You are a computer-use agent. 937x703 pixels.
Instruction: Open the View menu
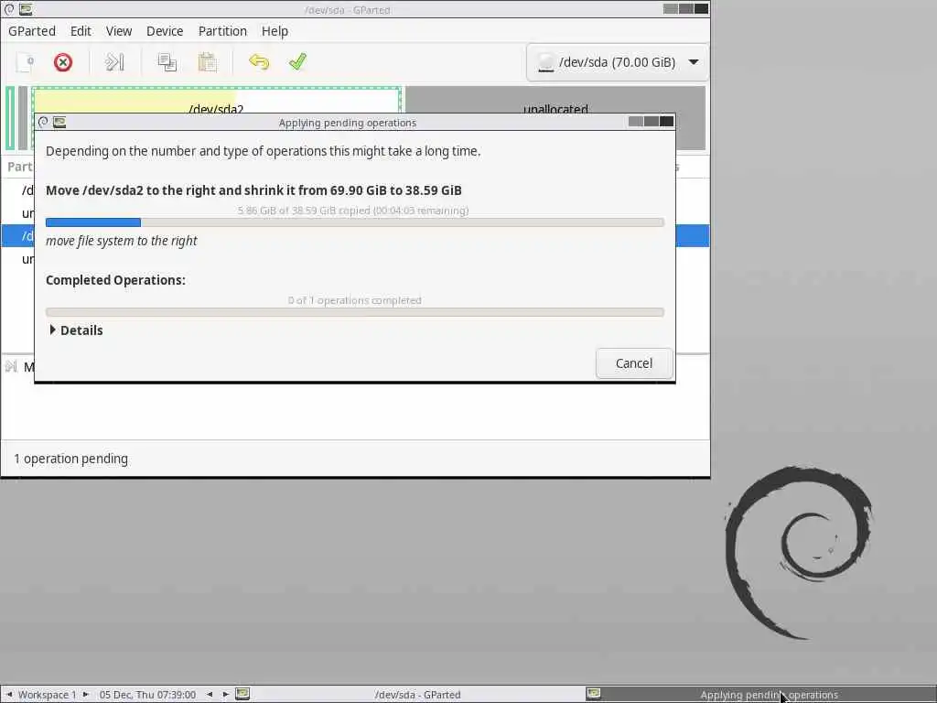[119, 31]
